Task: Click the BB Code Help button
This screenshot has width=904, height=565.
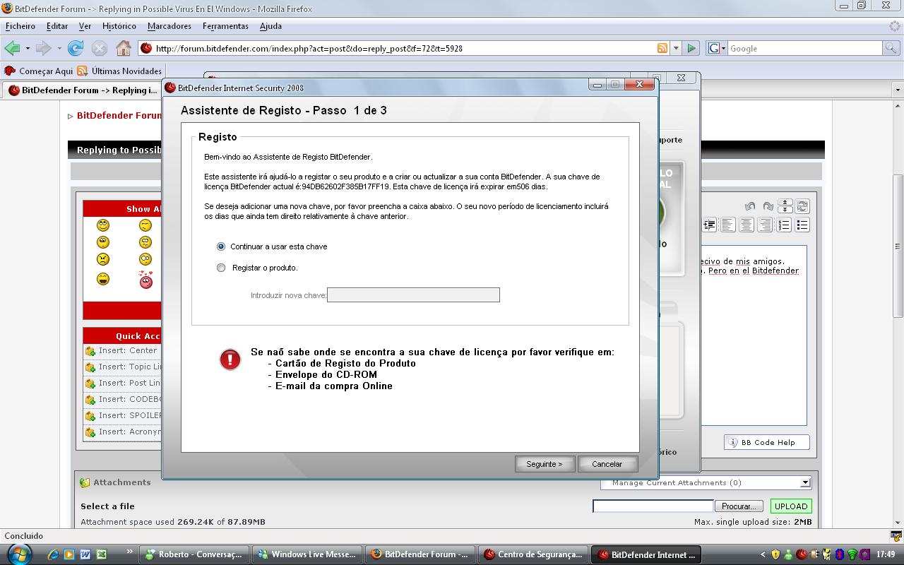Action: pyautogui.click(x=767, y=443)
